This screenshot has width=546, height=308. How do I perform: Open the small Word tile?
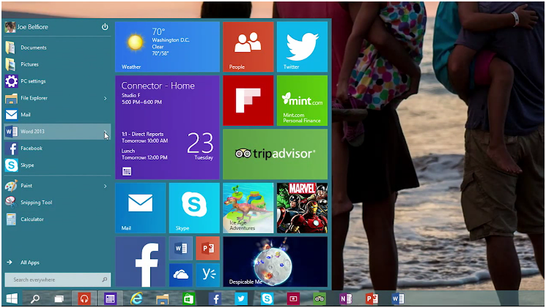pyautogui.click(x=181, y=248)
